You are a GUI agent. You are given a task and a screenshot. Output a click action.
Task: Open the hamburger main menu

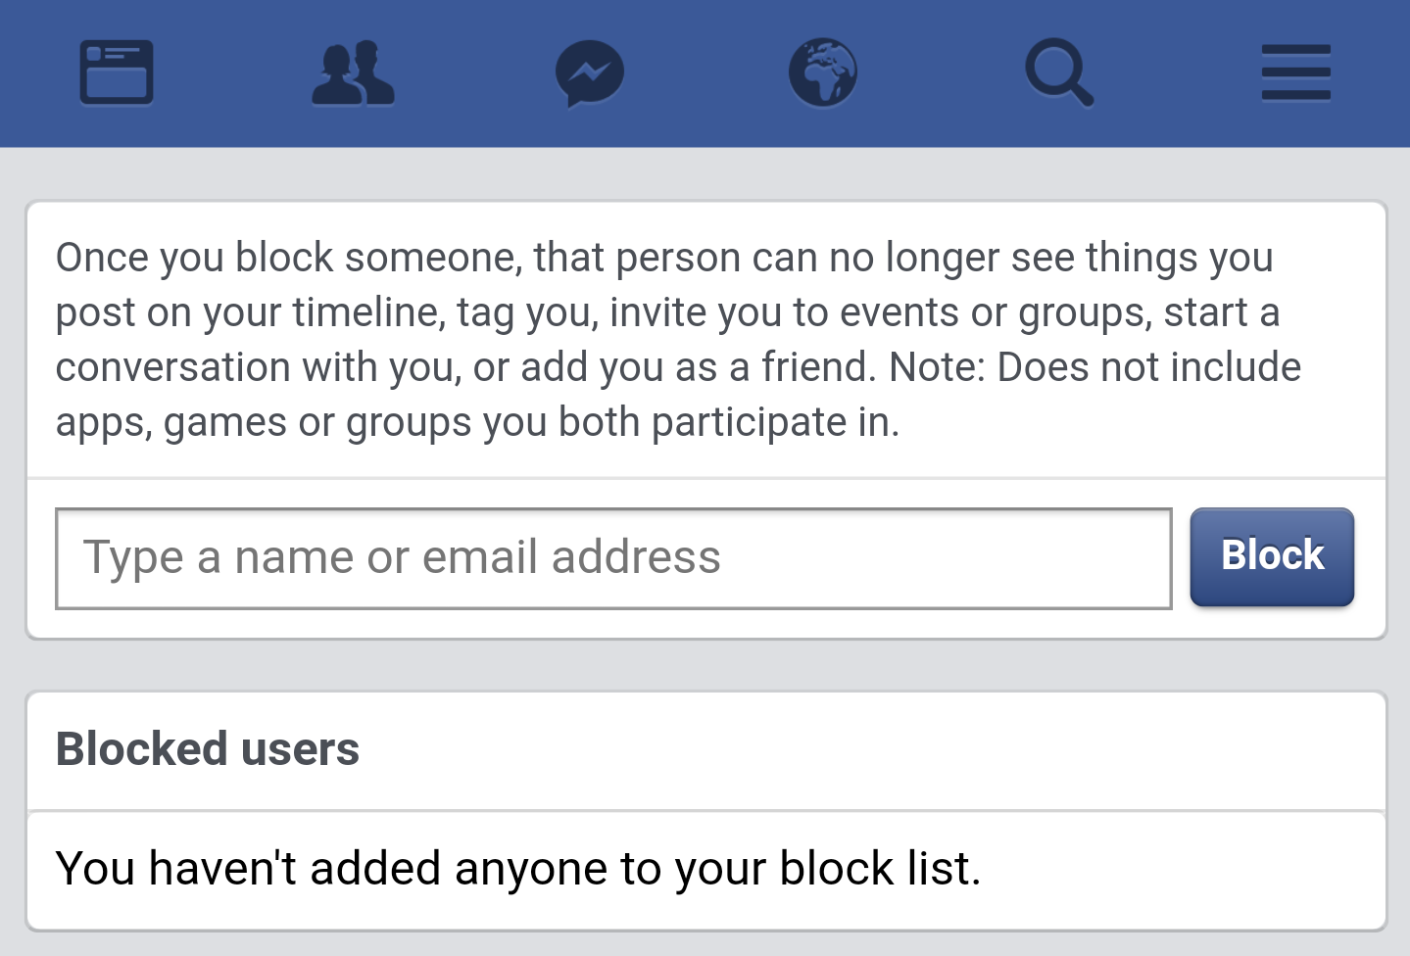pos(1295,72)
